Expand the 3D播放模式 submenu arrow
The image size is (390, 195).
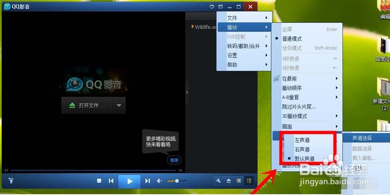(x=337, y=116)
